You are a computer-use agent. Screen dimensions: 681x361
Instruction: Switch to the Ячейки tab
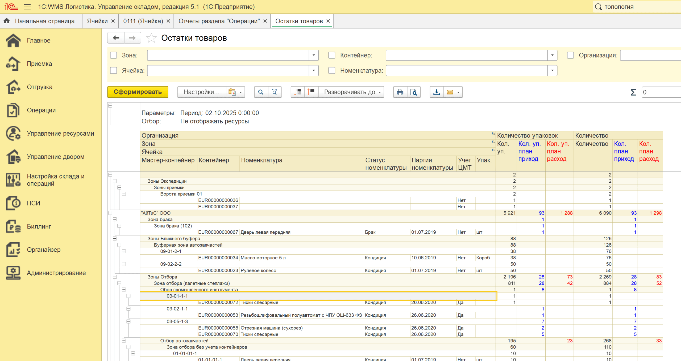[97, 21]
